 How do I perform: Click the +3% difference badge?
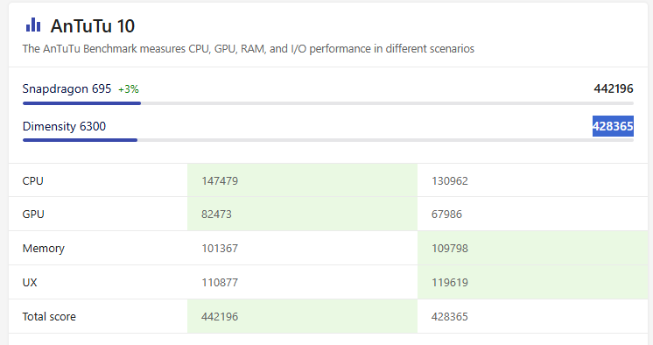click(x=129, y=89)
